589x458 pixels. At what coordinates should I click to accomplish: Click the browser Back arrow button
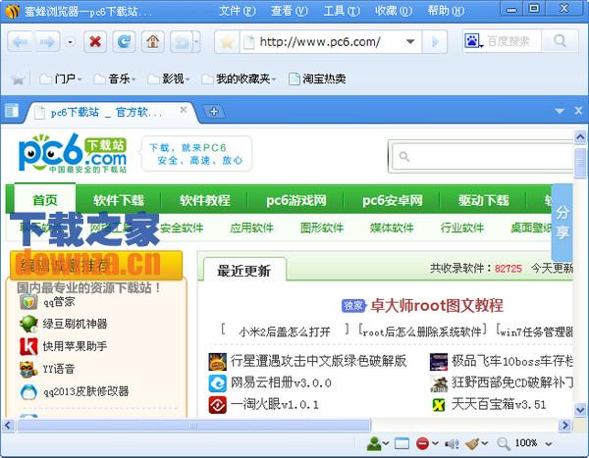[x=21, y=41]
